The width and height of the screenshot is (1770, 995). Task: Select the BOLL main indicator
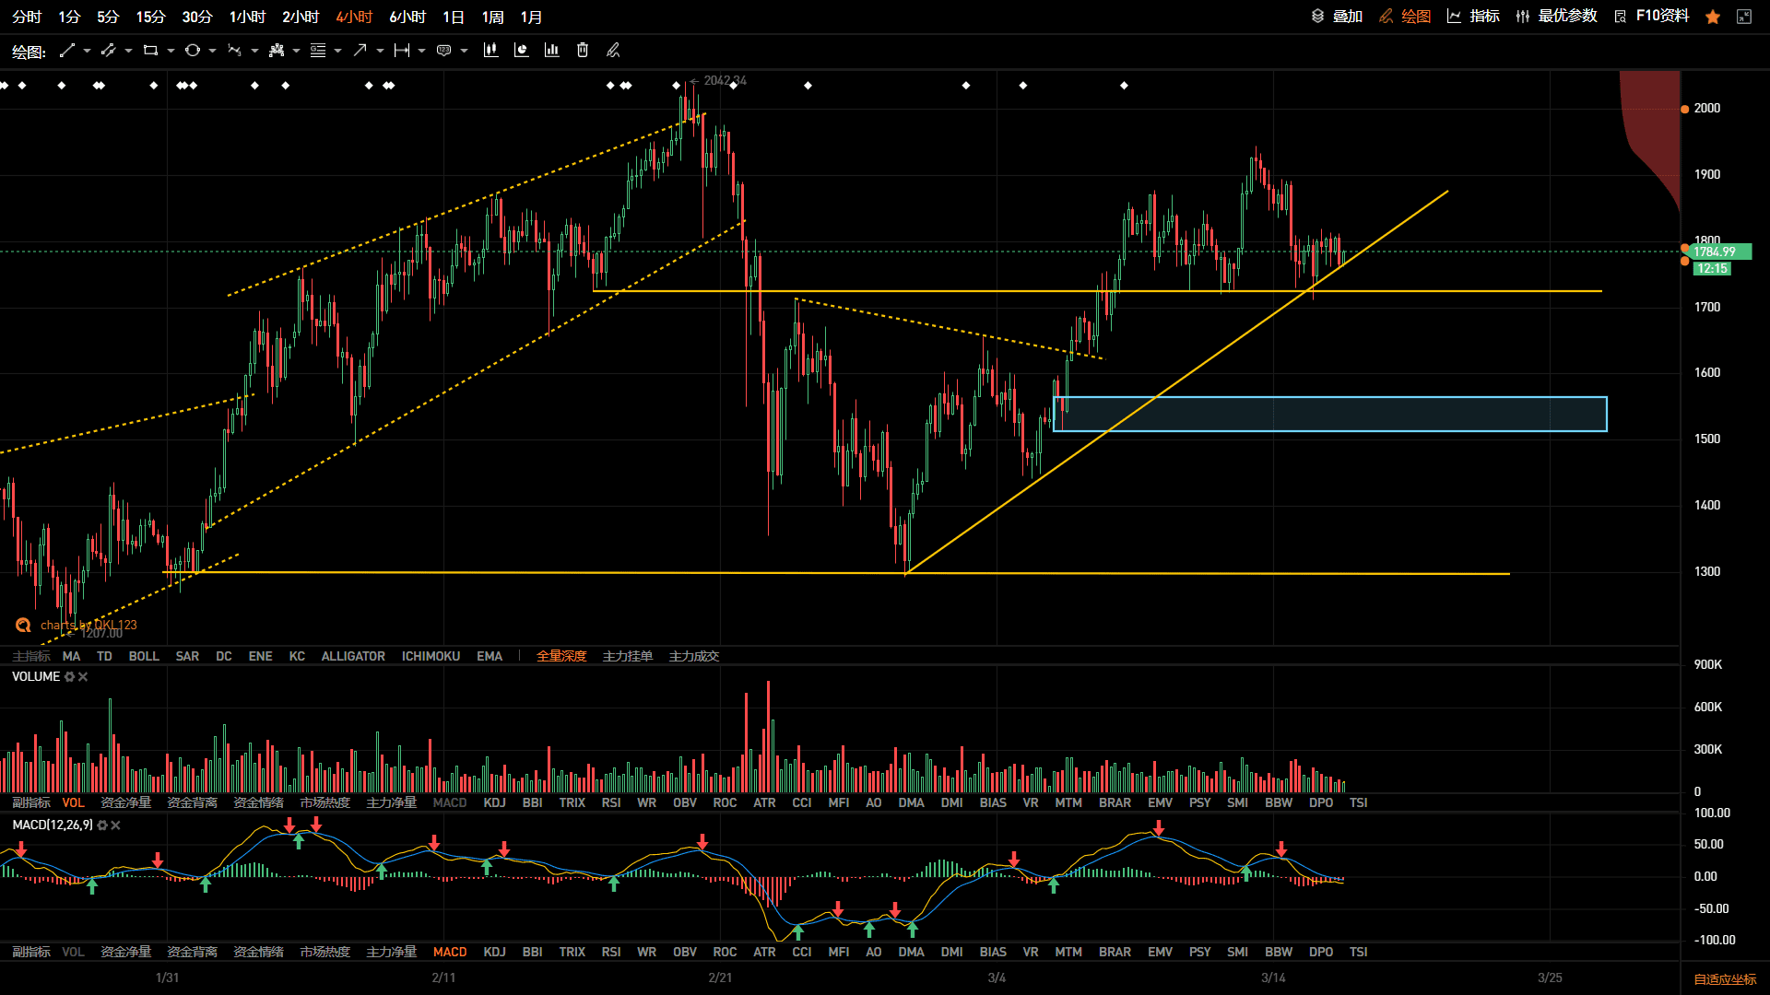[x=144, y=657]
